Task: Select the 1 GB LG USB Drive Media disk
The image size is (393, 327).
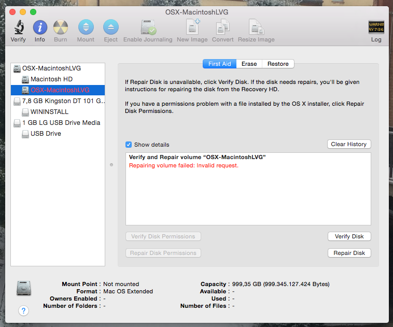Action: click(58, 123)
